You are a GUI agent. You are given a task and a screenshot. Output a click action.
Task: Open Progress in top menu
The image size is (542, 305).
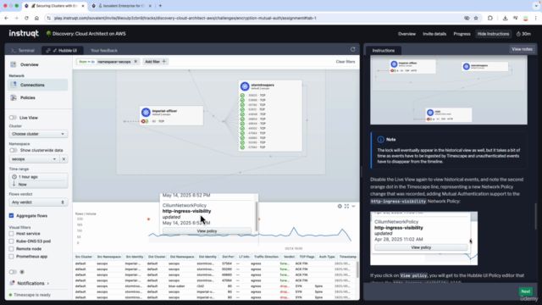click(x=462, y=34)
